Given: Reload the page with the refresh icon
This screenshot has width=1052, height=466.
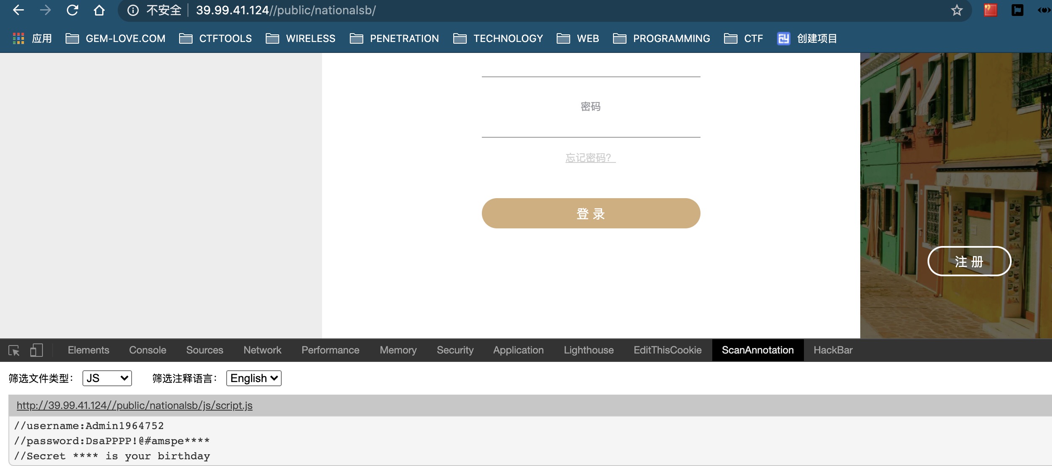Looking at the screenshot, I should tap(72, 10).
